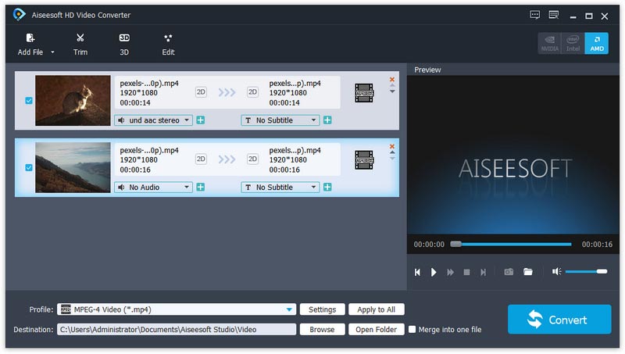Click Apply to All button
This screenshot has height=354, width=625.
pyautogui.click(x=377, y=309)
